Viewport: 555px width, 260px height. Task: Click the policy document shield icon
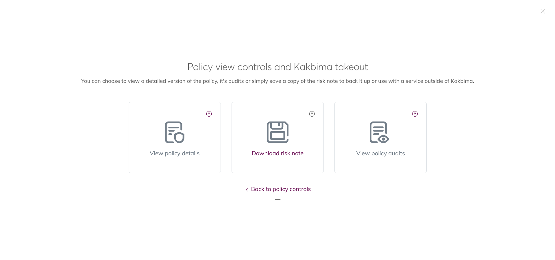tap(175, 132)
